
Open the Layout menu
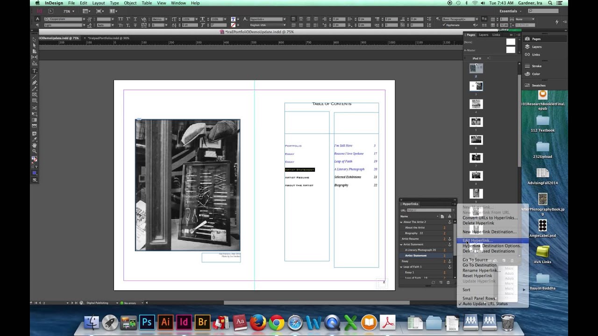pos(99,3)
